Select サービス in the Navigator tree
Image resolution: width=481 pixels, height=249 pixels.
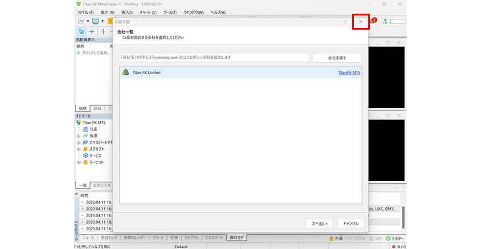pos(95,155)
